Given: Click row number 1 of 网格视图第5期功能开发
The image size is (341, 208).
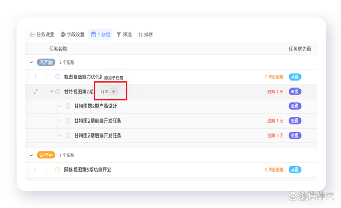Looking at the screenshot, I should tap(36, 170).
